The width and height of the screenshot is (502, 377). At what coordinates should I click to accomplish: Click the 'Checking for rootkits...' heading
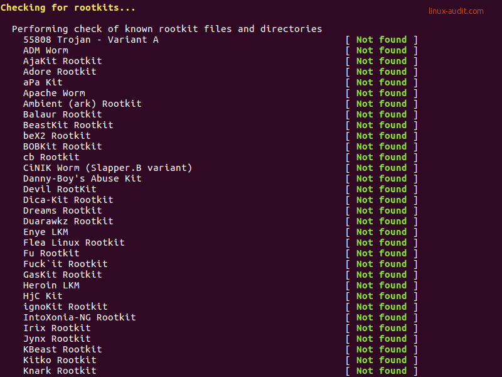[x=68, y=8]
